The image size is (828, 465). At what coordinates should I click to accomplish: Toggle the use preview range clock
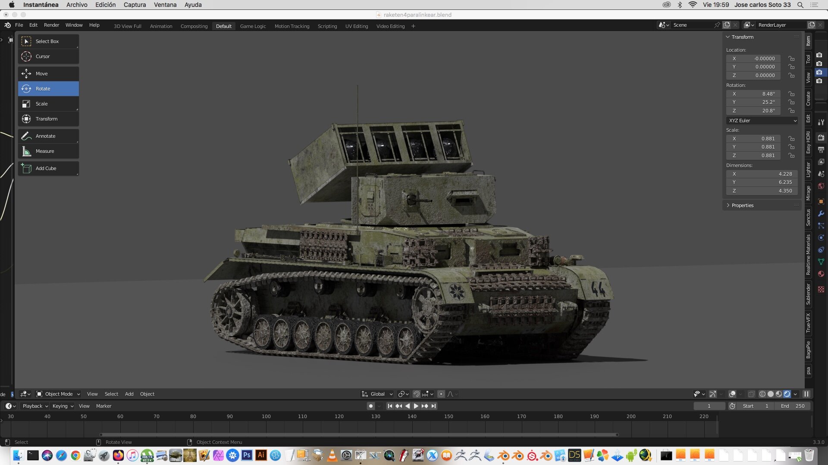coord(732,406)
